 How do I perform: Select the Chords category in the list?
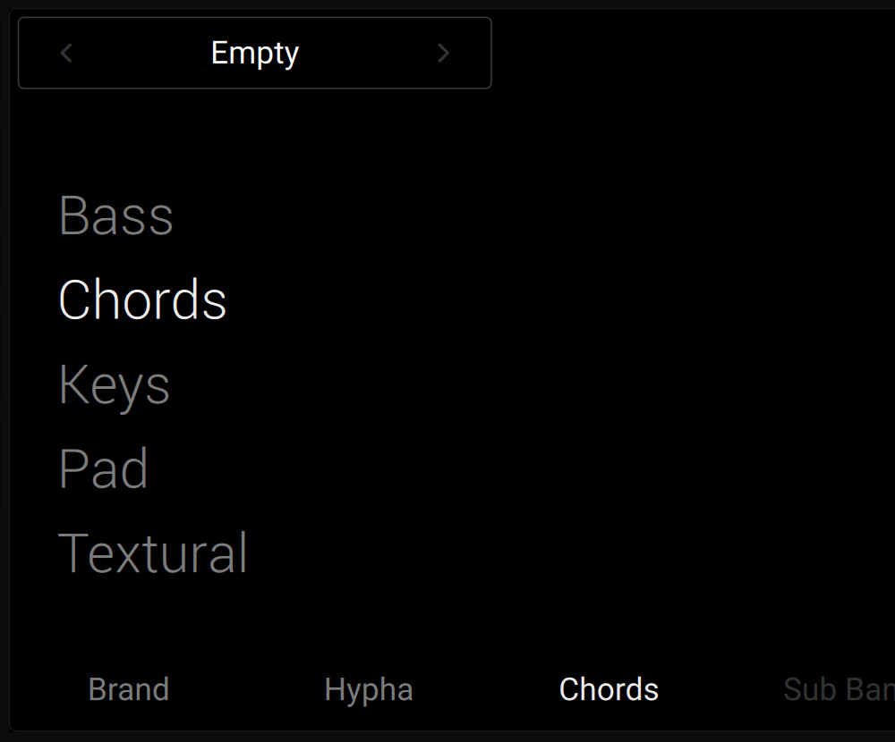(x=141, y=299)
